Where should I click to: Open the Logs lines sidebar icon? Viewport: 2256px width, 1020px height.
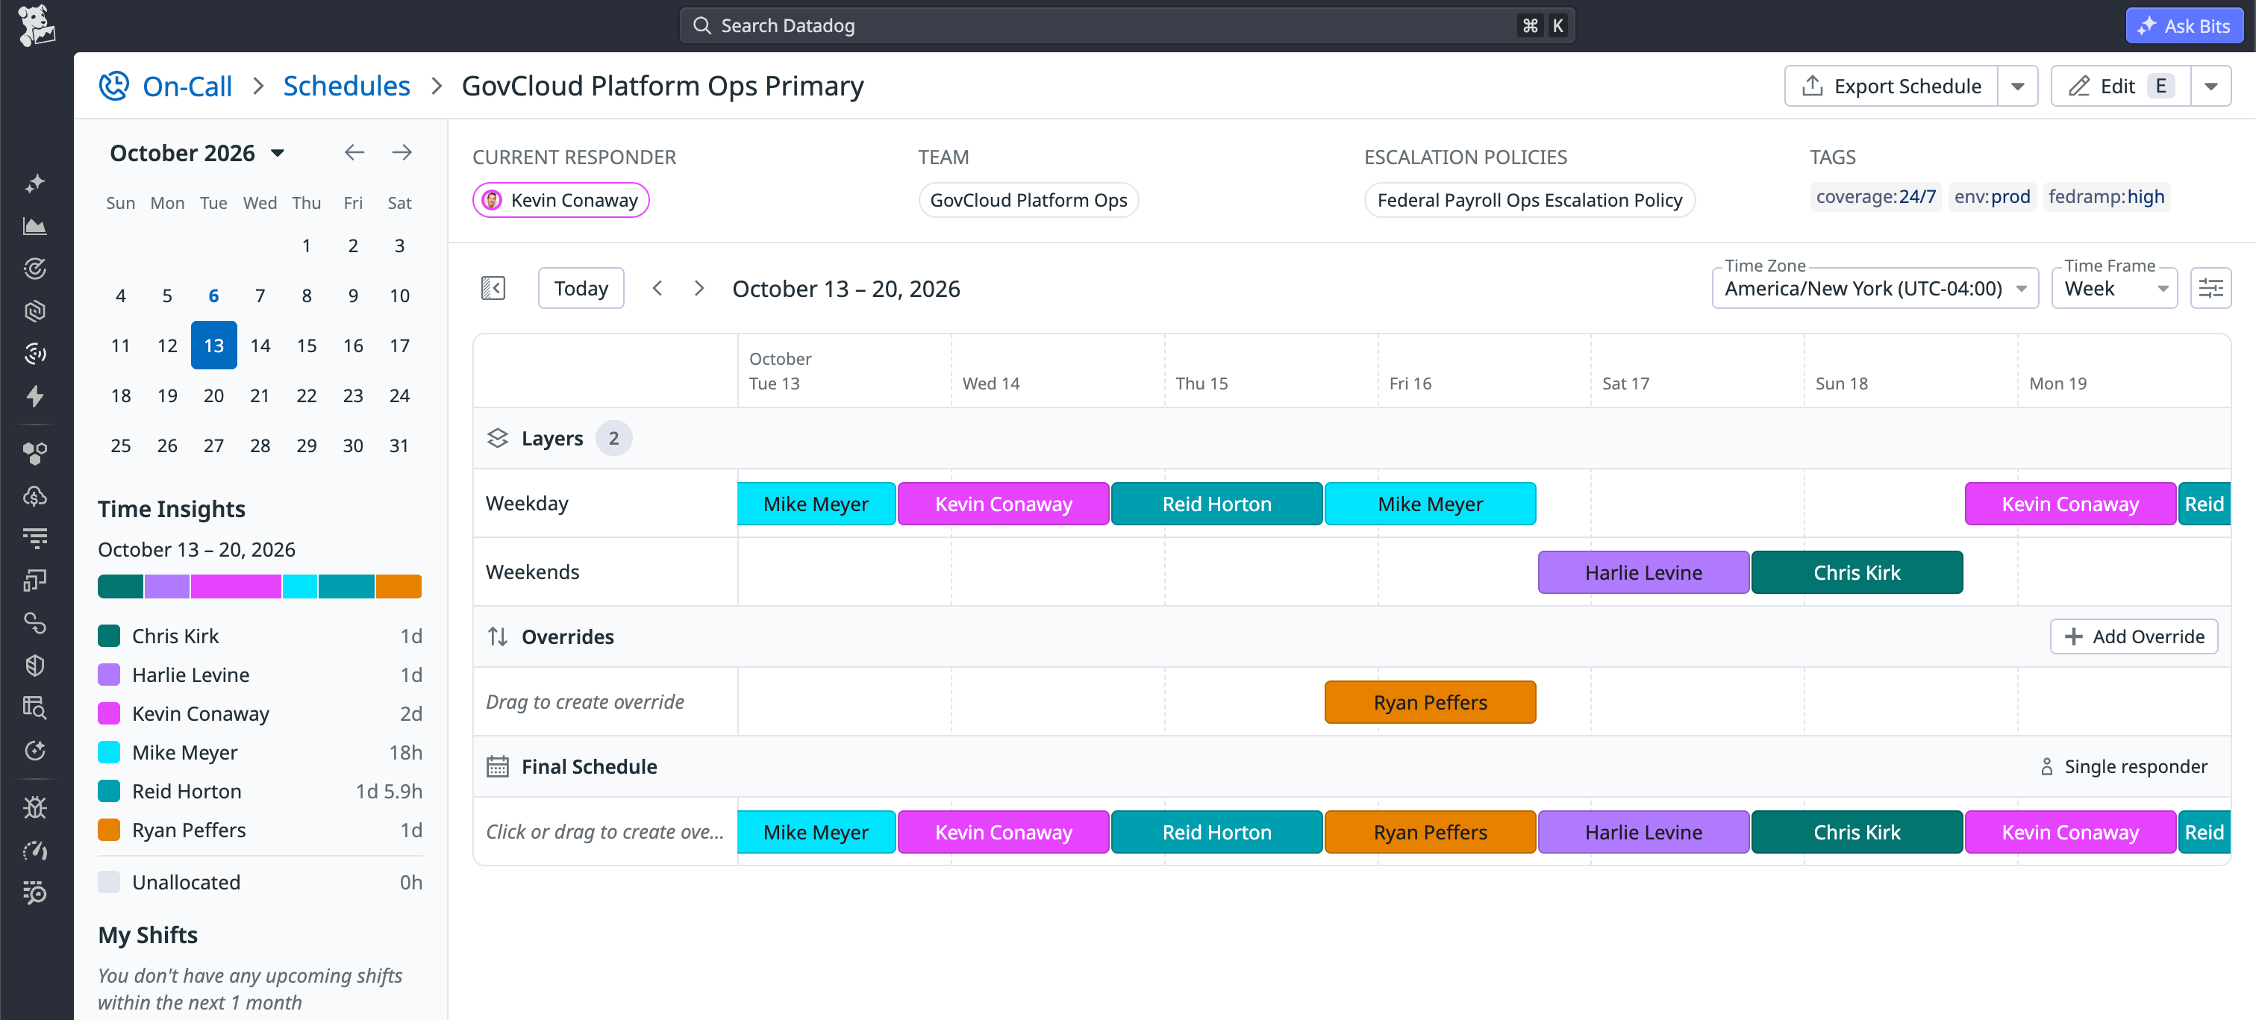[x=35, y=537]
